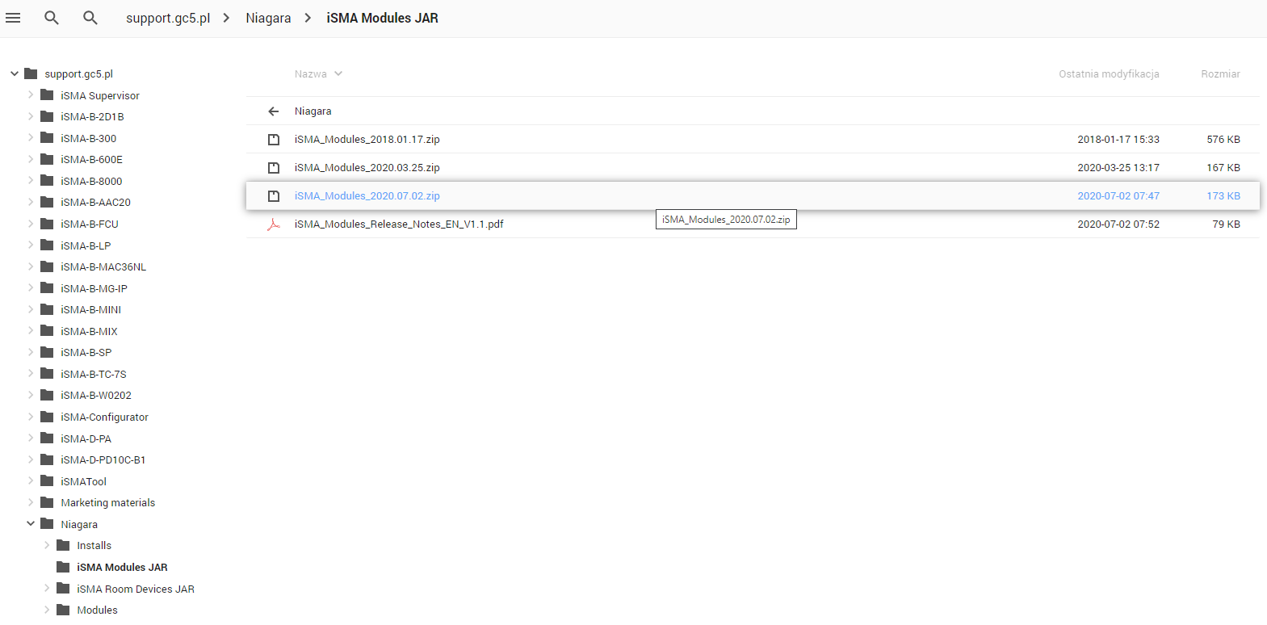Navigate to support.gc5.pl breadcrumb

pyautogui.click(x=168, y=18)
